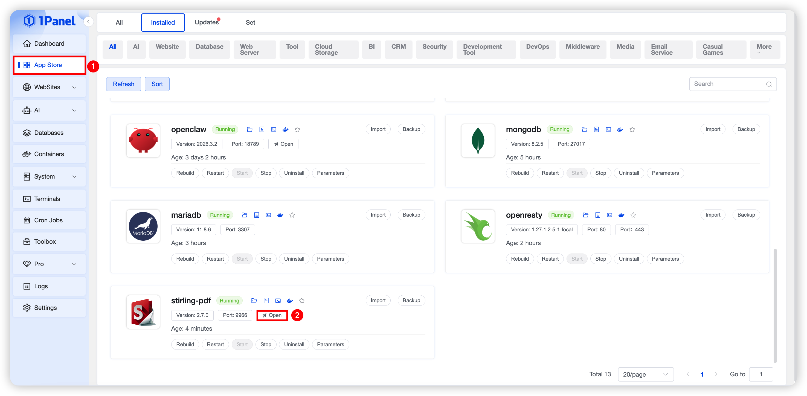Toggle the favorite star on stirling-pdf
The height and width of the screenshot is (396, 807).
301,301
